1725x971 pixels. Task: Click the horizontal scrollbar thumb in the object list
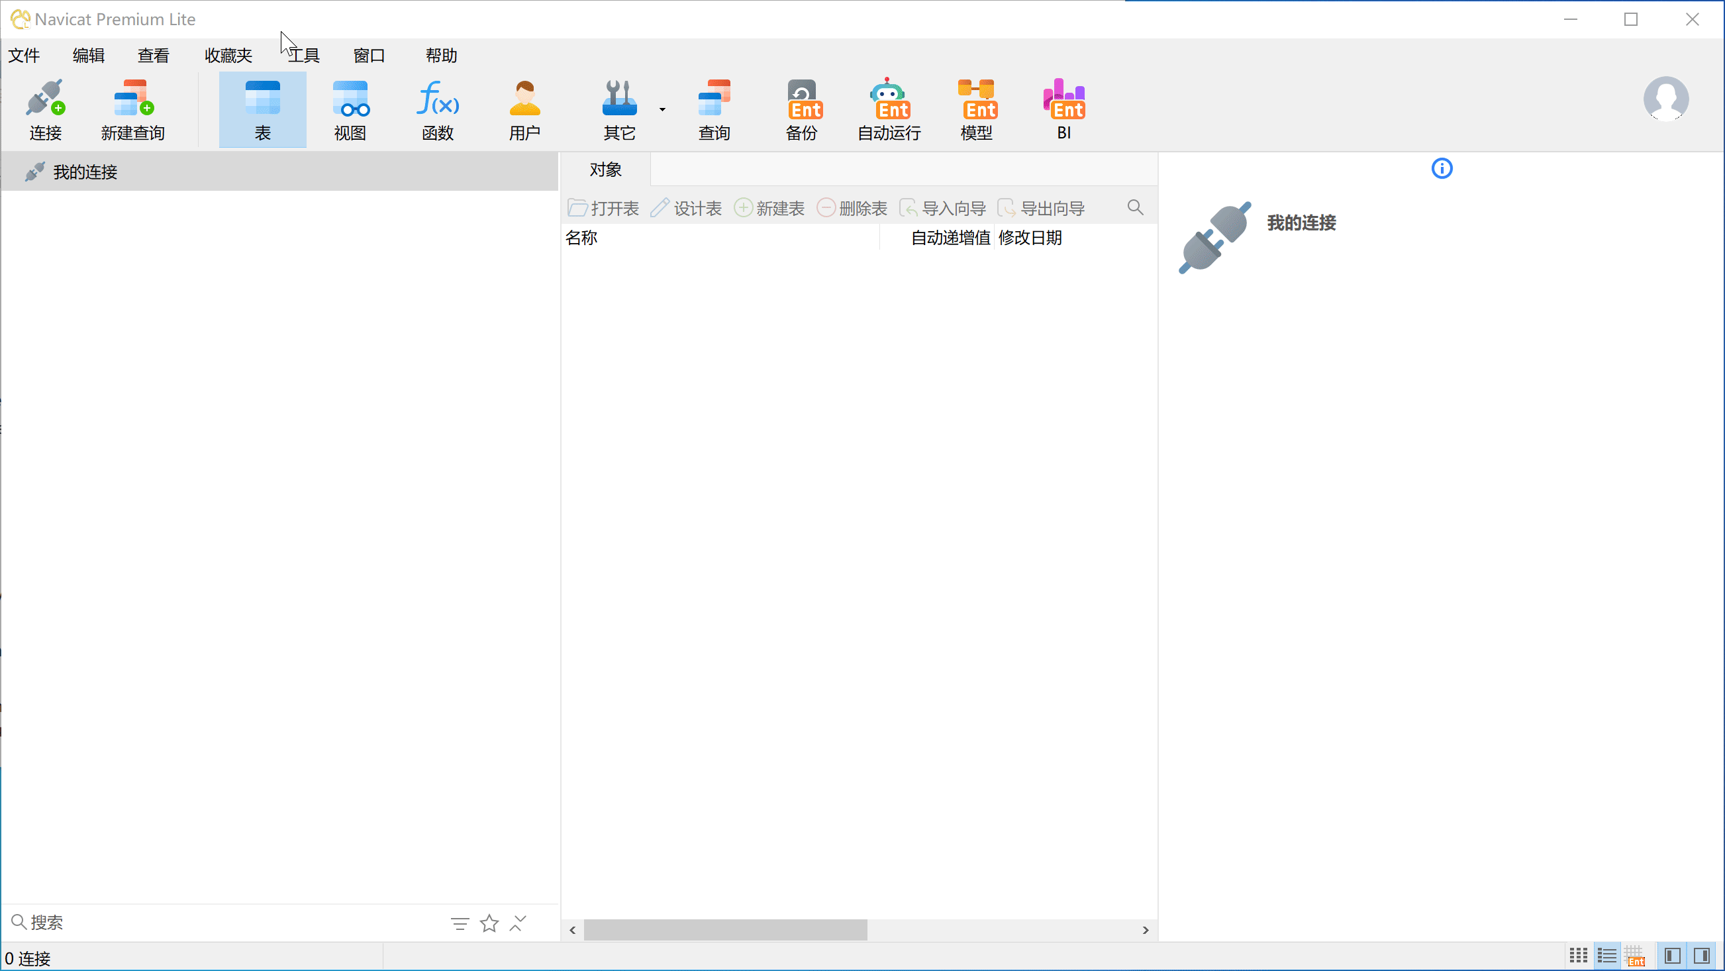[725, 930]
